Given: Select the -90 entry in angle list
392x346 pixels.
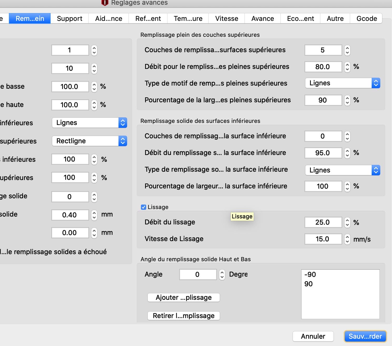Looking at the screenshot, I should click(310, 275).
